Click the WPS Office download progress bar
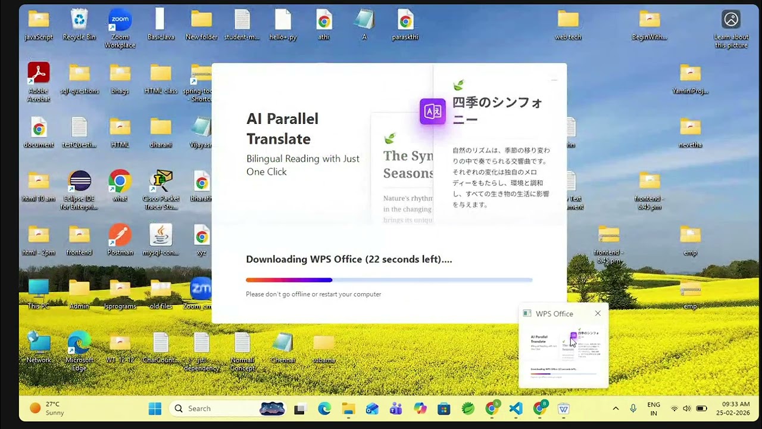 click(389, 280)
